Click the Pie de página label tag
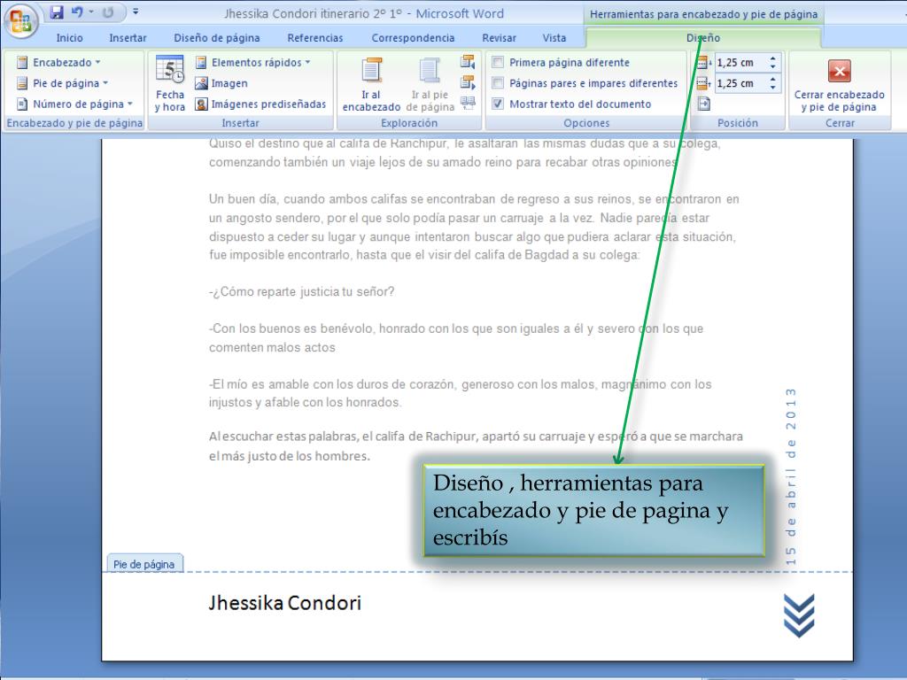This screenshot has width=907, height=680. point(144,564)
